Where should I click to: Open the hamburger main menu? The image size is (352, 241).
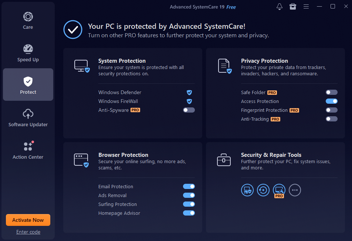(x=306, y=7)
